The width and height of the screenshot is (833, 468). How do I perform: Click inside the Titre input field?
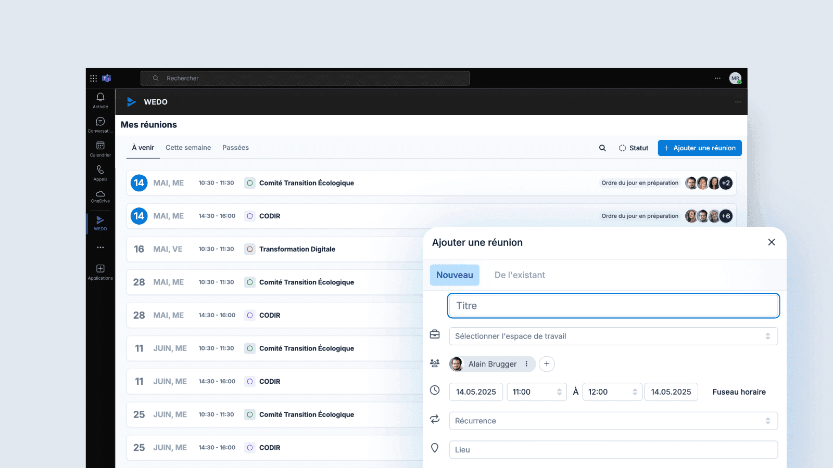click(613, 306)
